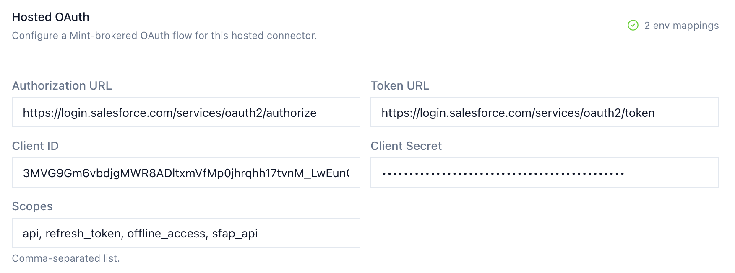Focus the Authorization URL input field

pos(186,113)
